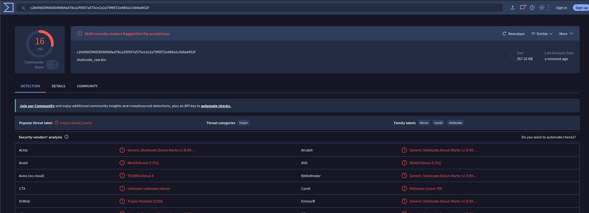Click the ALYac Generic.Shellcode.Donut.Marte result

[x=161, y=150]
